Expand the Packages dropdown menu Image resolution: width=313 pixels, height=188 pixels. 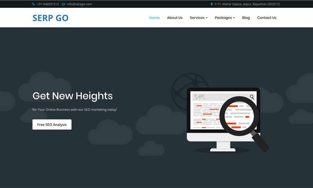coord(224,18)
